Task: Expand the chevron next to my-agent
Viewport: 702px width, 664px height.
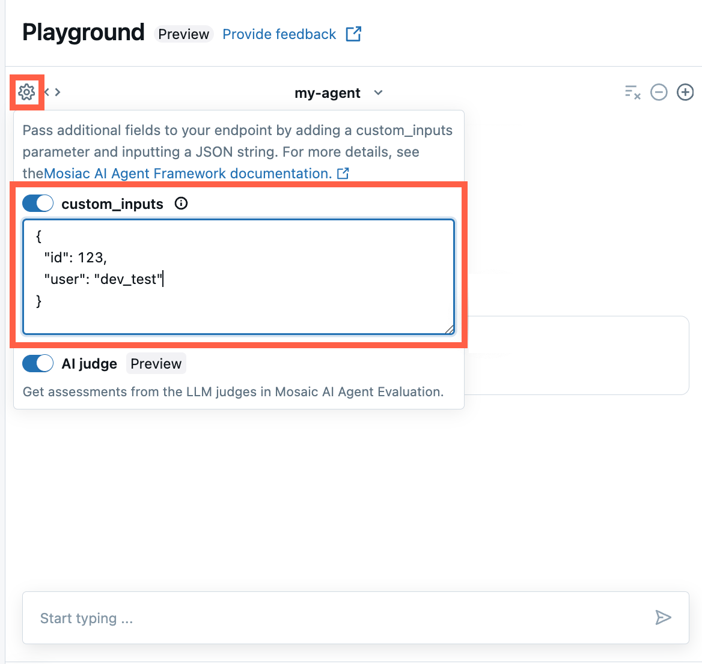Action: [x=378, y=93]
